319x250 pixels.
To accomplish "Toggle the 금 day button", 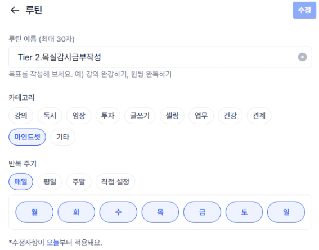I will click(202, 212).
